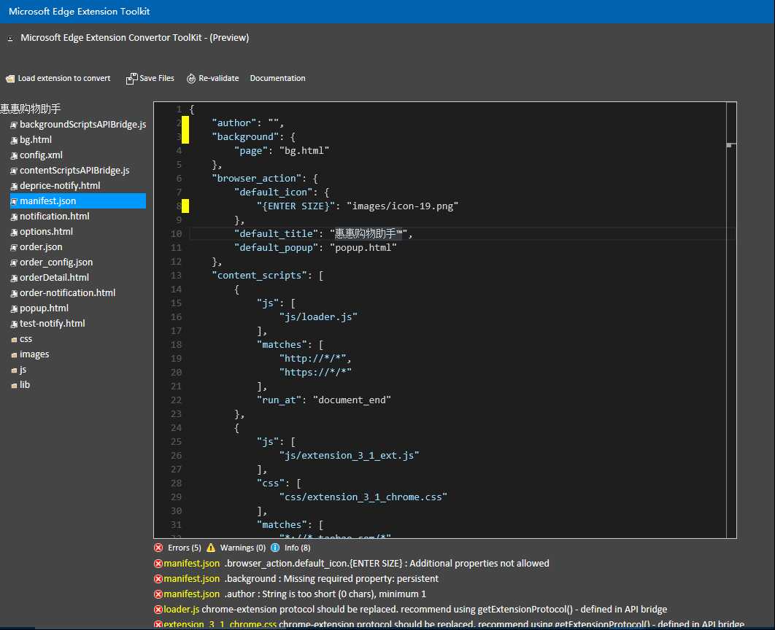Click the 惠惠购物助手 root extension name
Viewport: 775px width, 630px height.
30,109
